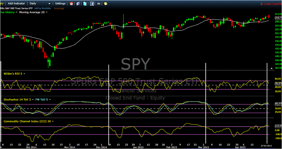
Task: Click the -200,0 level on the CCI scale
Action: [278, 138]
